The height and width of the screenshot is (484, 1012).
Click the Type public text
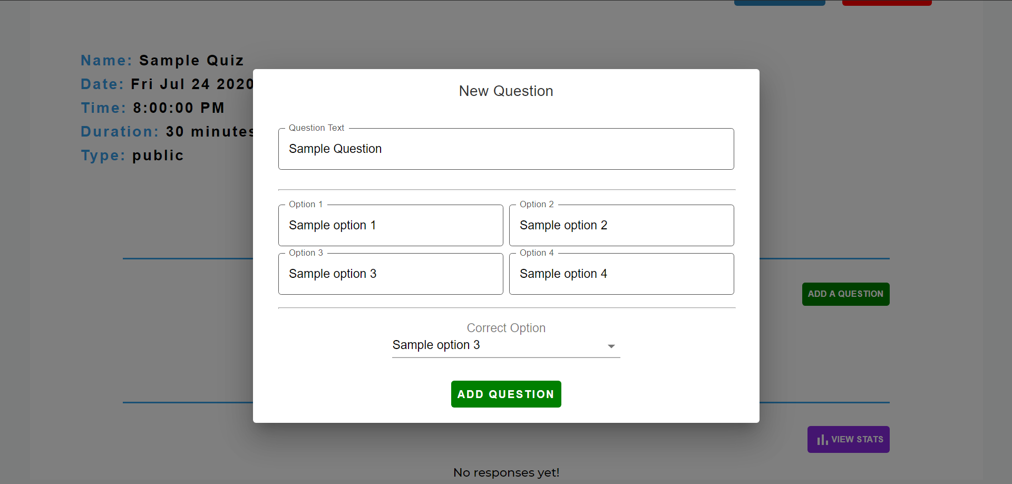pyautogui.click(x=158, y=156)
